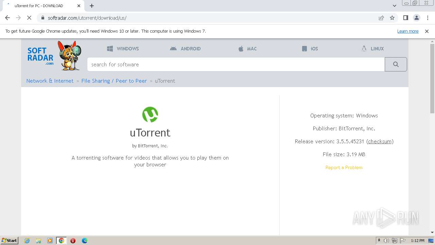Screen dimensions: 435x245
Task: Stop loading the page
Action: (x=29, y=18)
